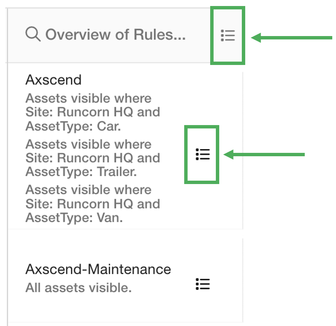This screenshot has width=336, height=326.
Task: Click 'Site: Runcorn HQ and' in Trailer rule
Action: 93,158
